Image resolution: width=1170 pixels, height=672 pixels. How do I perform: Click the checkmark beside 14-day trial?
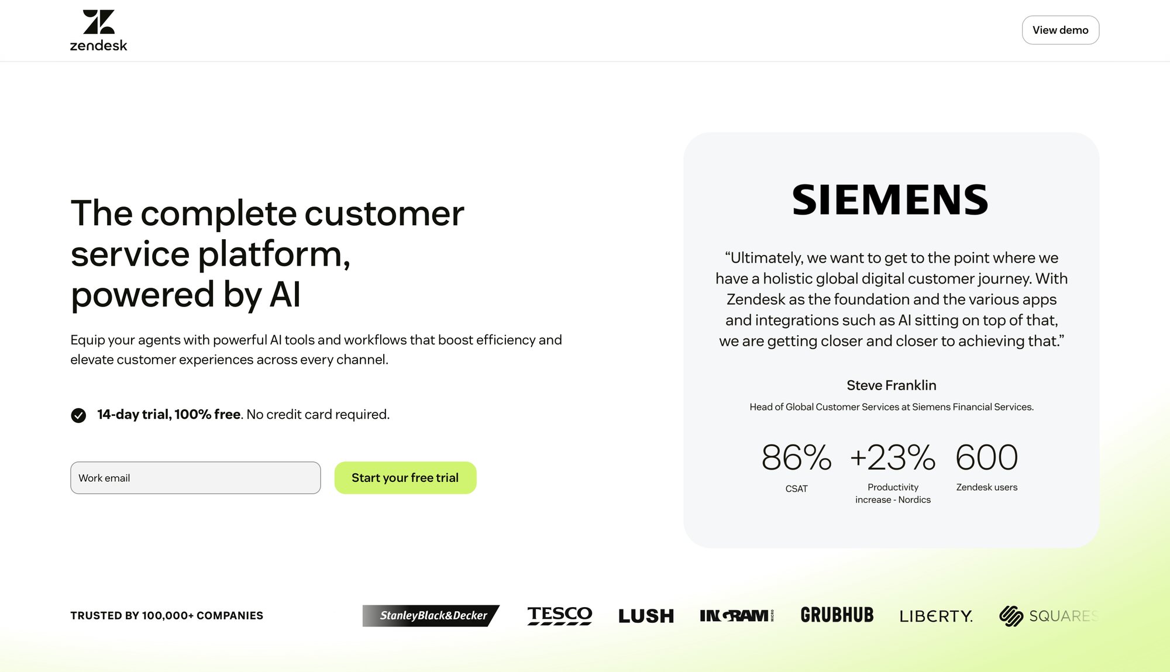coord(78,415)
